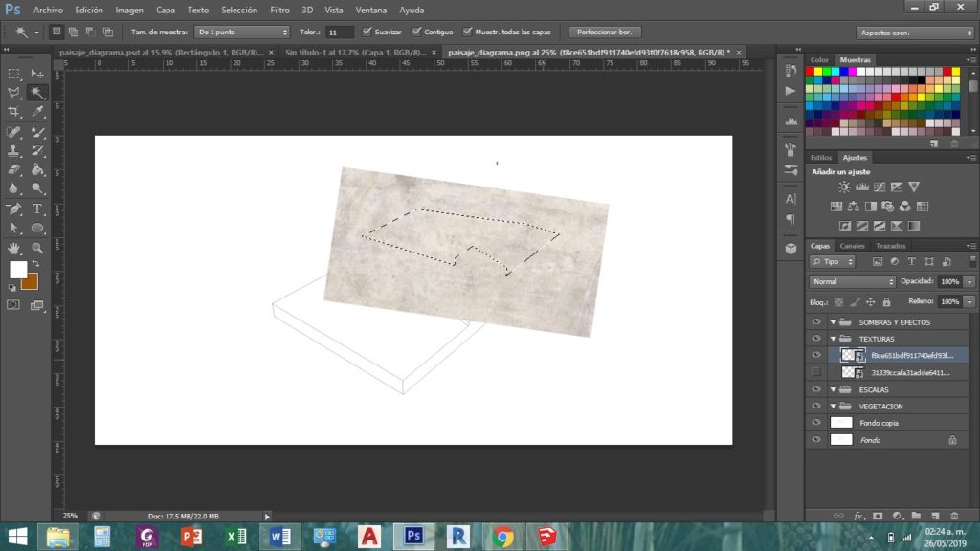Open the Selección menu
The height and width of the screenshot is (551, 980).
click(x=238, y=10)
